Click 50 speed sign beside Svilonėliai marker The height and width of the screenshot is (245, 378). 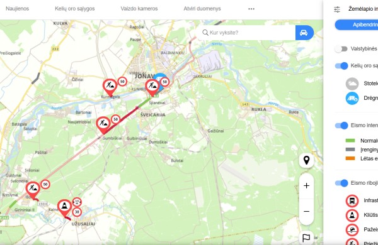45,185
